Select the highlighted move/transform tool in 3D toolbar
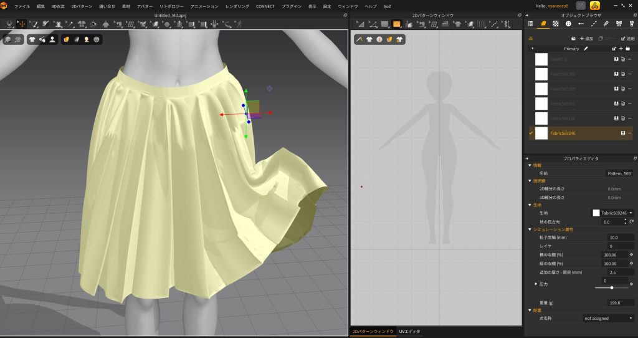 tap(21, 24)
